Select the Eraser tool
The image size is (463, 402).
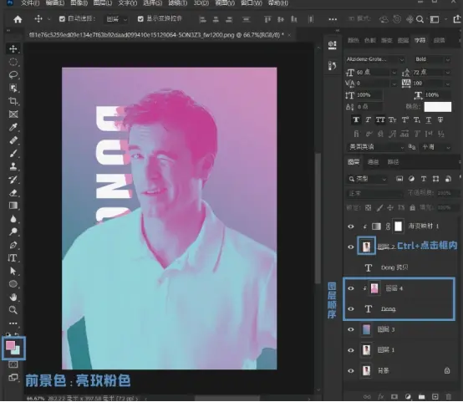coord(13,192)
